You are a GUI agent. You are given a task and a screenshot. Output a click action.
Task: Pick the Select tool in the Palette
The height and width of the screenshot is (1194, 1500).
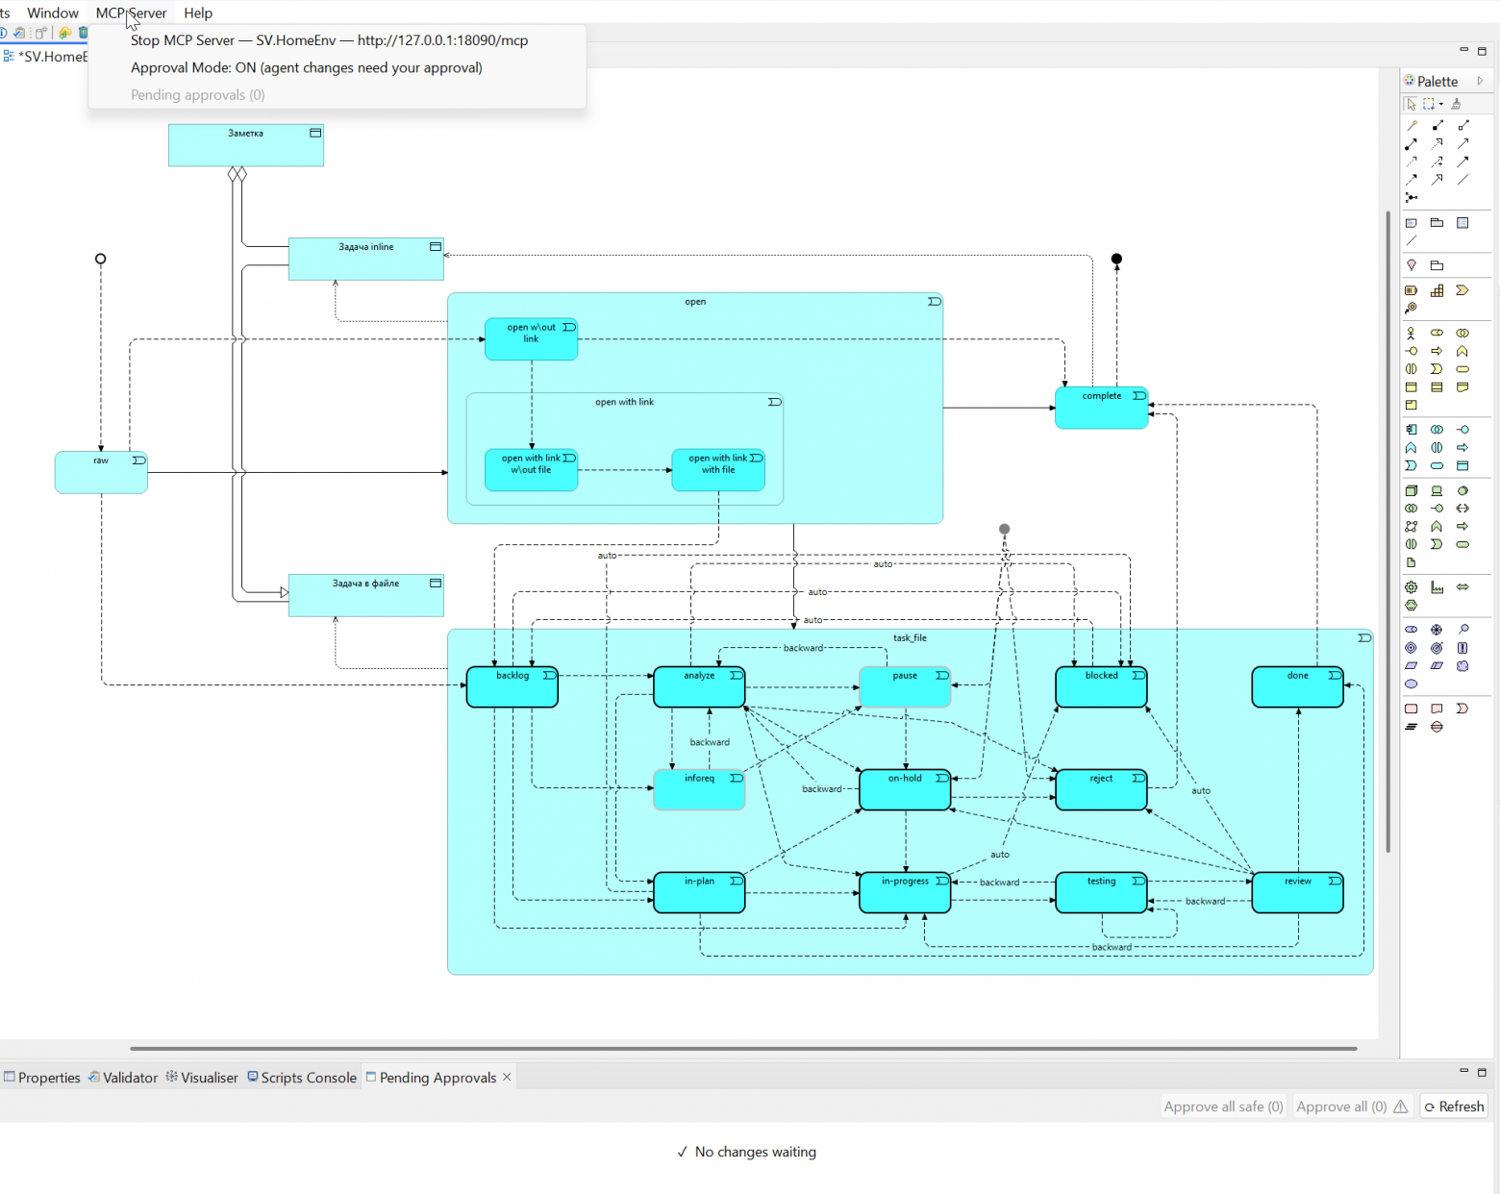click(1411, 104)
